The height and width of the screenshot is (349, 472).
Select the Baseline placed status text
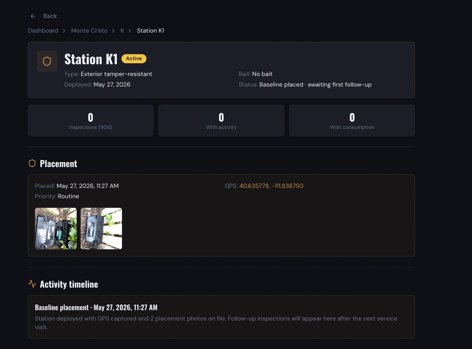tap(315, 85)
